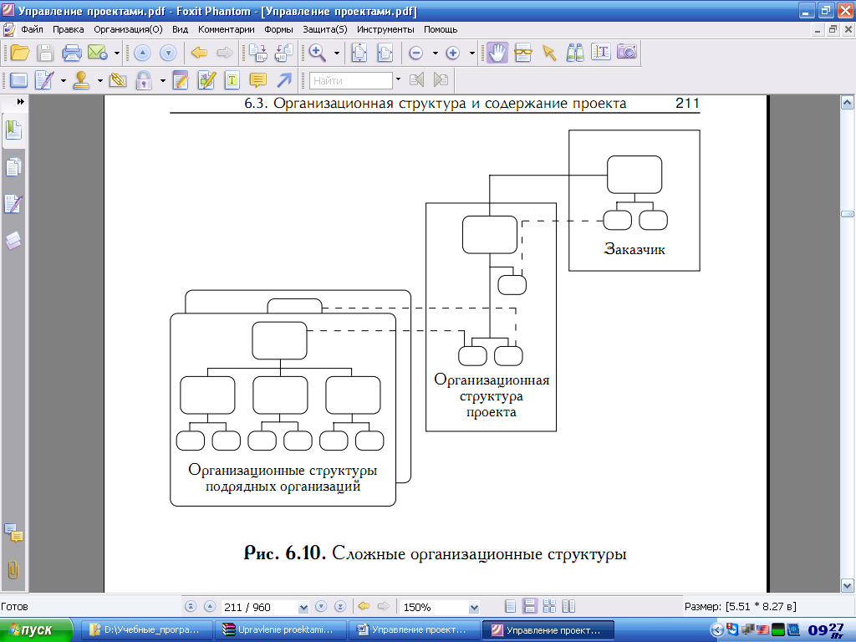Show the Bookmarks side panel
856x642 pixels.
(13, 131)
